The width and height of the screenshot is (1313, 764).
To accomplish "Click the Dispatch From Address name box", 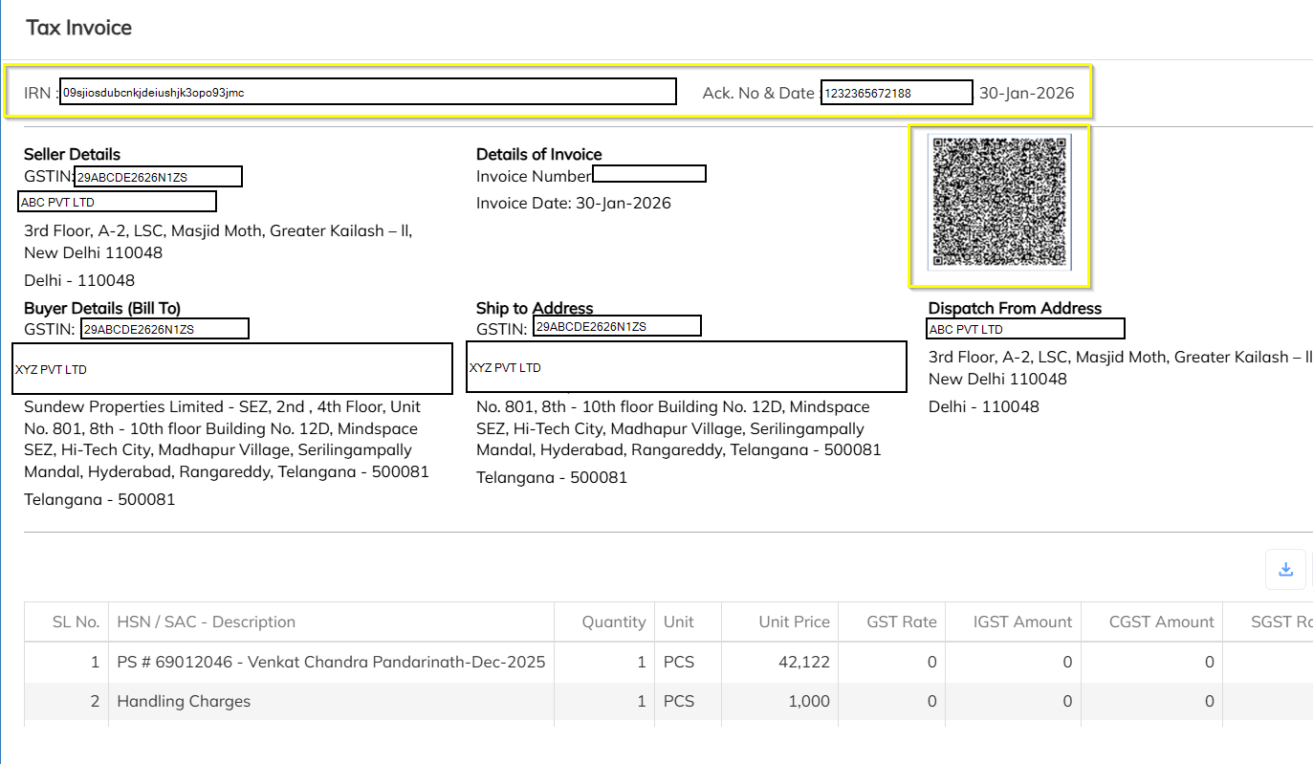I will (1026, 329).
